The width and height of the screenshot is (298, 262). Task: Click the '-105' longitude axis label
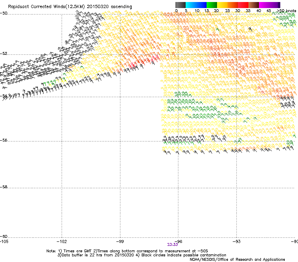[x=4, y=241]
